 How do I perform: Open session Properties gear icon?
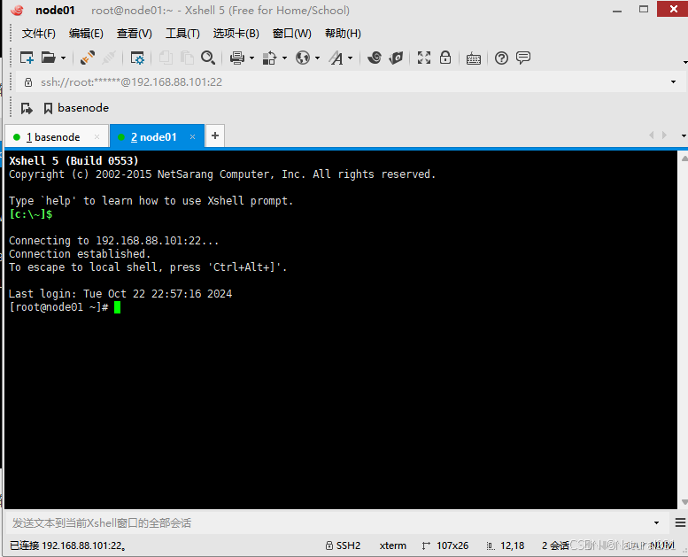137,58
